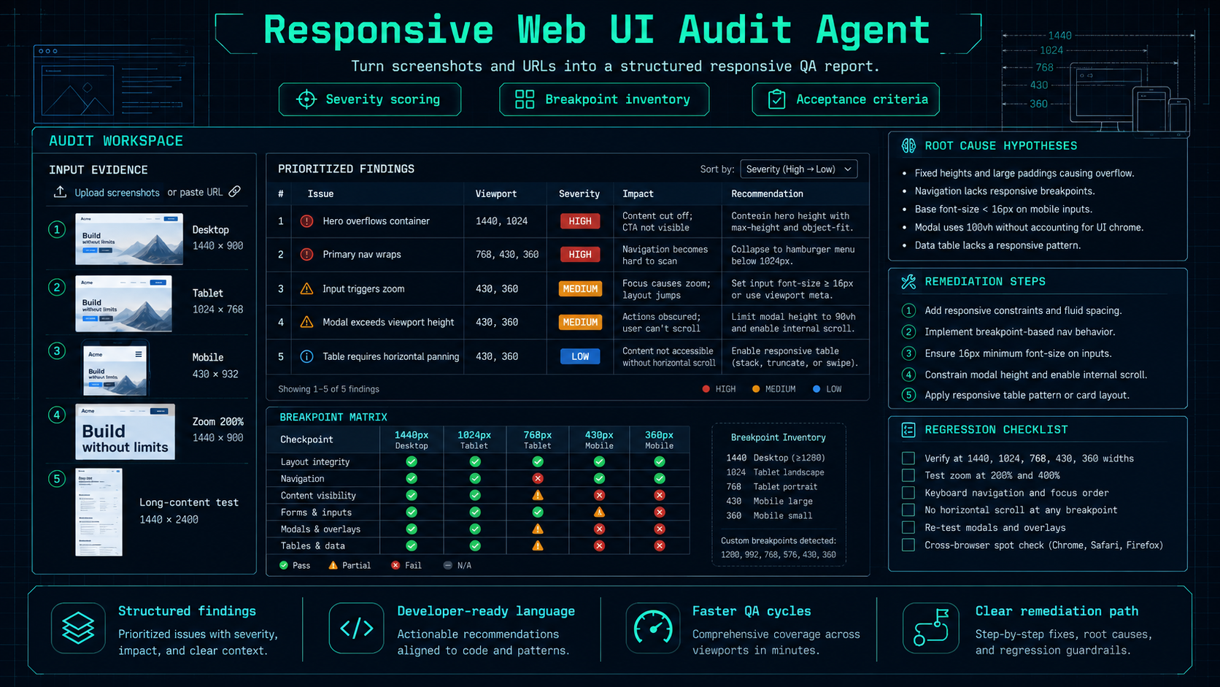Image resolution: width=1220 pixels, height=687 pixels.
Task: Click the or paste URL text
Action: (195, 192)
